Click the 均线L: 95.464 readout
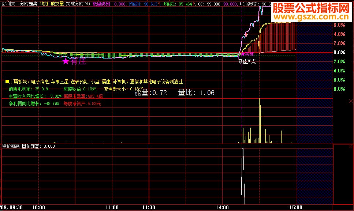The height and width of the screenshot is (211, 354). [x=179, y=4]
